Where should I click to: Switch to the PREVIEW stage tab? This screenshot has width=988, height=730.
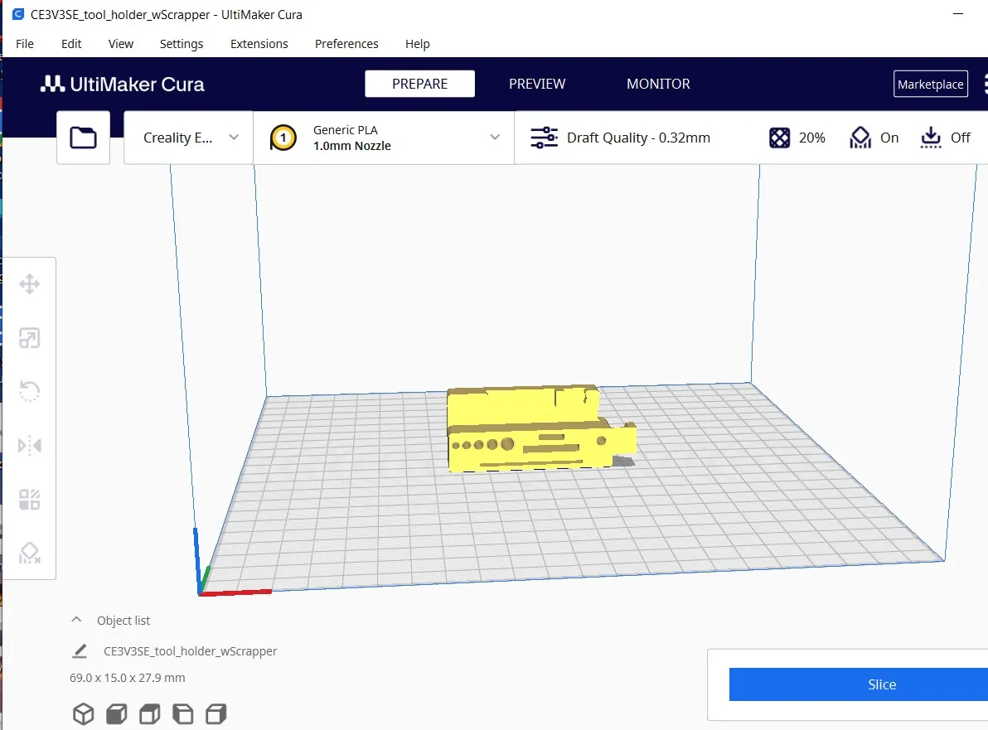(537, 84)
